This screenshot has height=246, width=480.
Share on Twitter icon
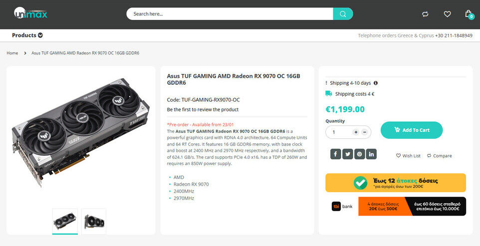[x=347, y=154]
